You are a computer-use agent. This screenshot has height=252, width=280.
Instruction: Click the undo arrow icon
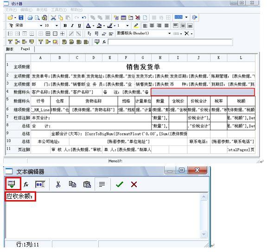point(84,18)
